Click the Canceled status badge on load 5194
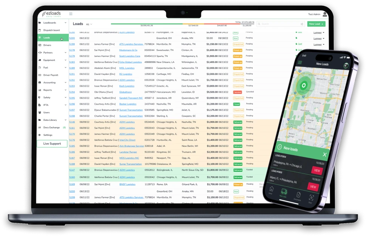The height and width of the screenshot is (236, 366). click(x=238, y=92)
